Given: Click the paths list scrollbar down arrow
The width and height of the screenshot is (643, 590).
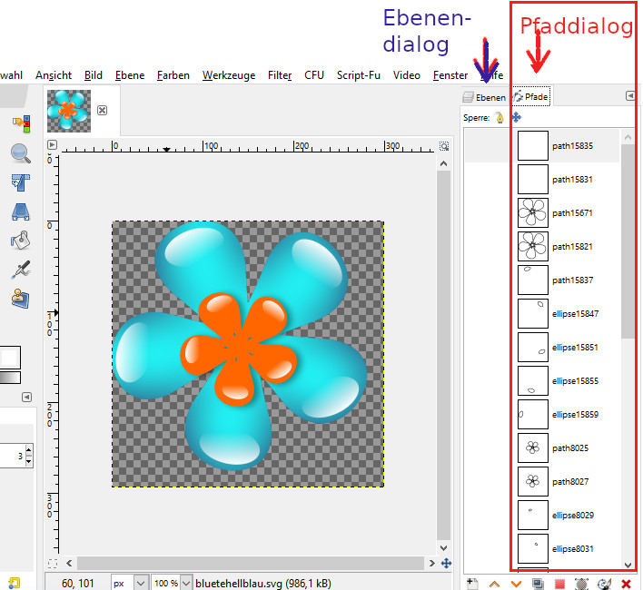Looking at the screenshot, I should pyautogui.click(x=628, y=565).
